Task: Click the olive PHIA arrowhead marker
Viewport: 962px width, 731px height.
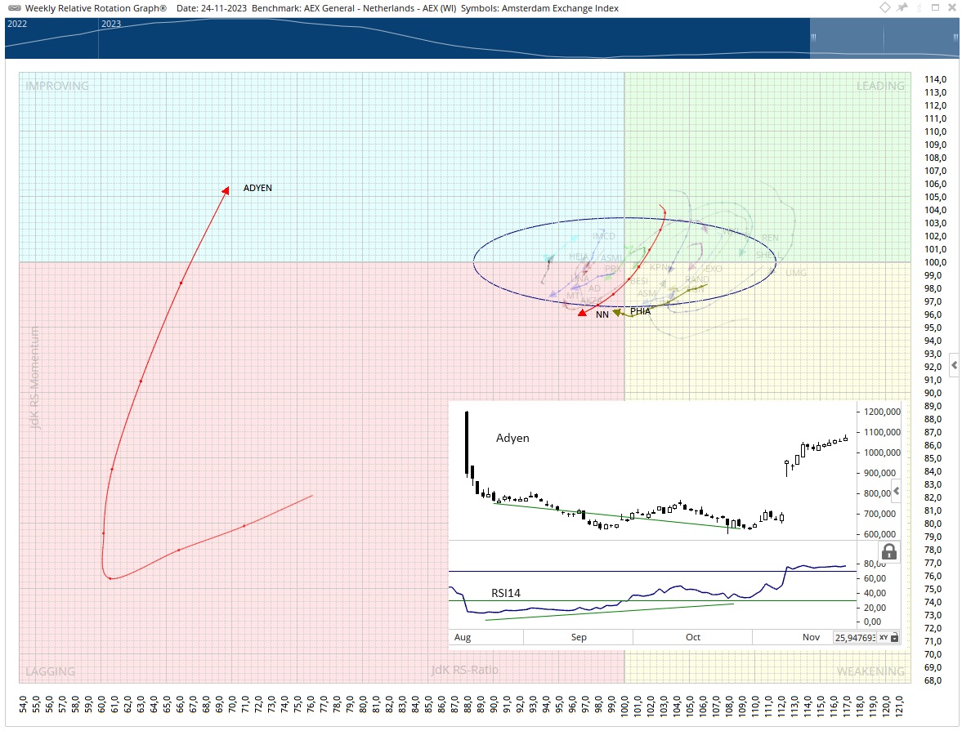Action: (618, 312)
